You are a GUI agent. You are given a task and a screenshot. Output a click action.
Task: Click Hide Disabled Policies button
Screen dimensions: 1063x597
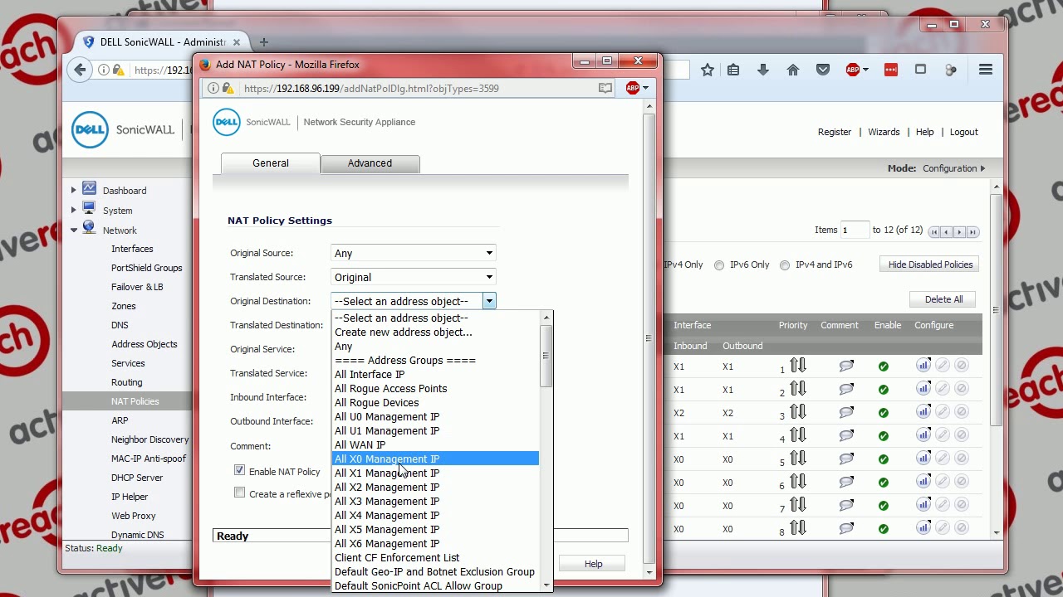[930, 265]
